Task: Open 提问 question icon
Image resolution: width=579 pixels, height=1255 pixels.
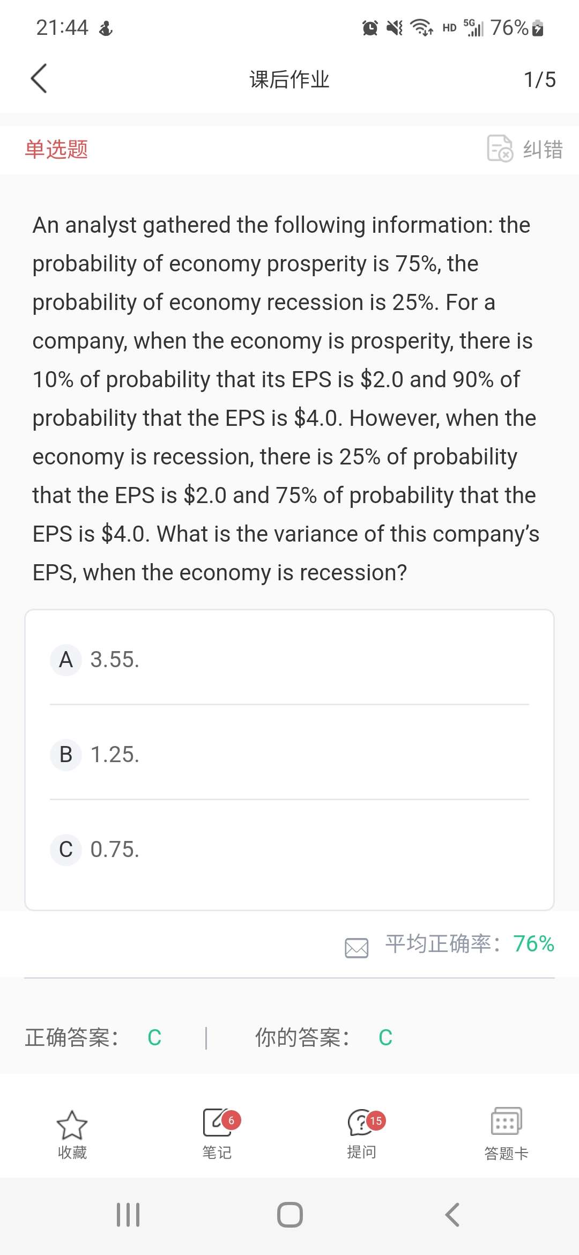Action: pyautogui.click(x=361, y=1123)
